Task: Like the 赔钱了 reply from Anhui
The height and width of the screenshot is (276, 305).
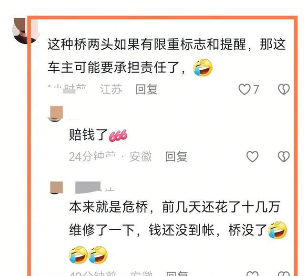Action: pos(252,156)
